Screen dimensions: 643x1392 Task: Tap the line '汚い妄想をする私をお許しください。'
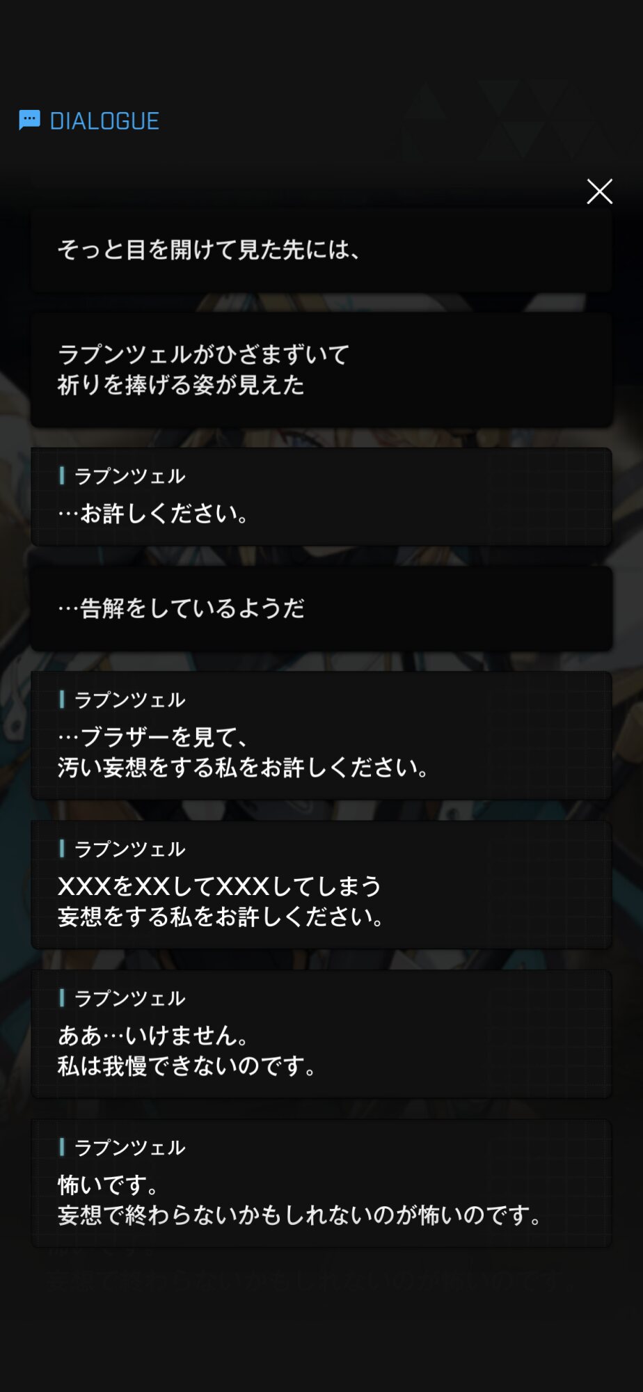click(244, 767)
